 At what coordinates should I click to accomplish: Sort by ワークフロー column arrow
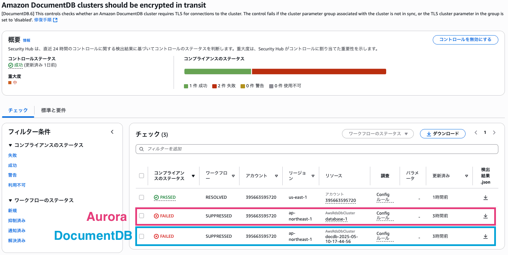[233, 176]
